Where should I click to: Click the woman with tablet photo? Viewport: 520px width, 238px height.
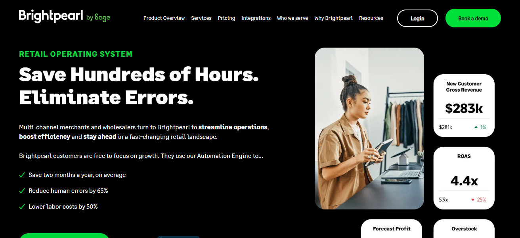pyautogui.click(x=369, y=129)
